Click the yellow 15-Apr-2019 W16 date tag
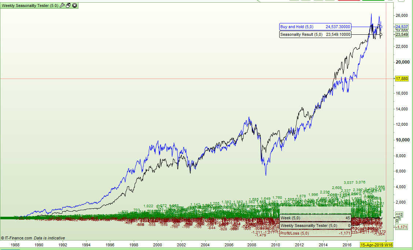The height and width of the screenshot is (250, 413). pyautogui.click(x=377, y=245)
